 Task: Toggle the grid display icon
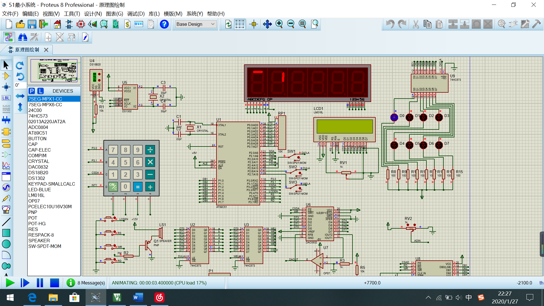pos(240,24)
